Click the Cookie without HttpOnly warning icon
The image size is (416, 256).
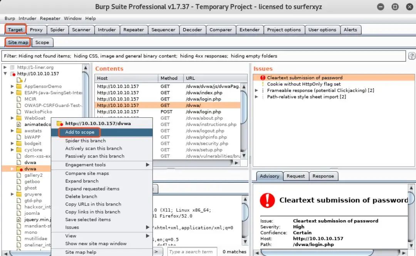click(x=263, y=84)
